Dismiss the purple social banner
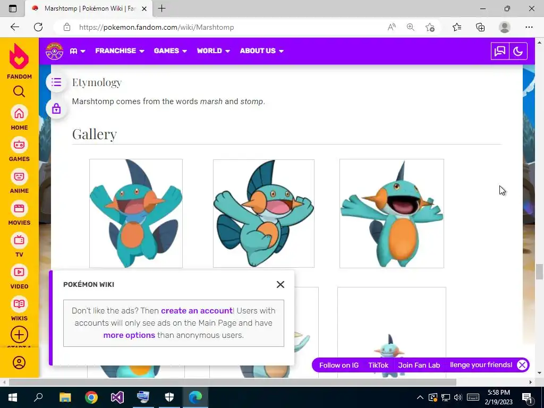 click(x=522, y=364)
